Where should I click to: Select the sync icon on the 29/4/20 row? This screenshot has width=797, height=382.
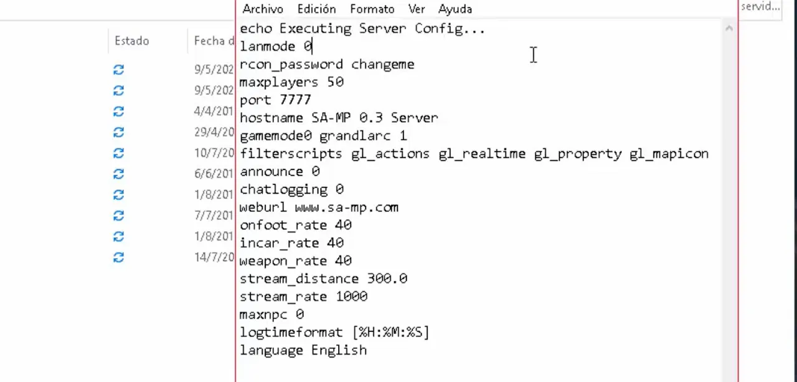(118, 132)
